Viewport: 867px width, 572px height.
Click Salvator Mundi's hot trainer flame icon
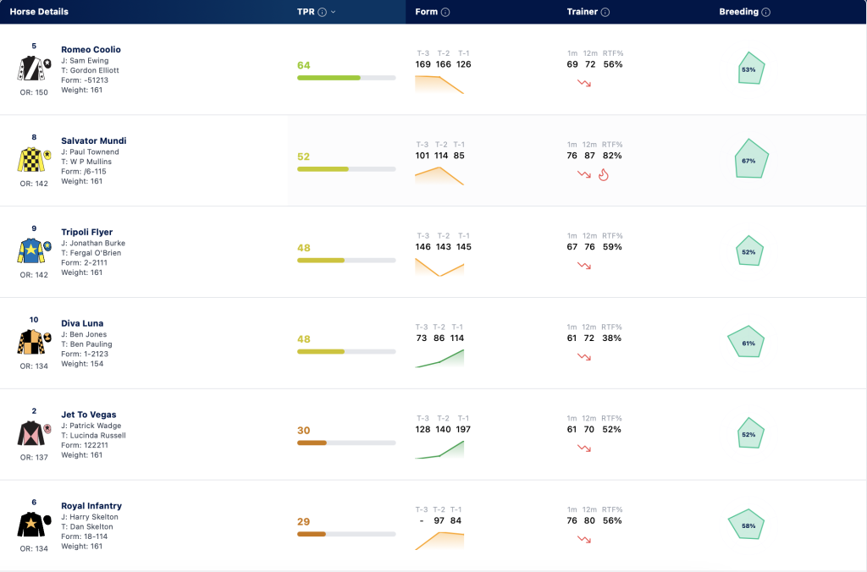pos(603,174)
